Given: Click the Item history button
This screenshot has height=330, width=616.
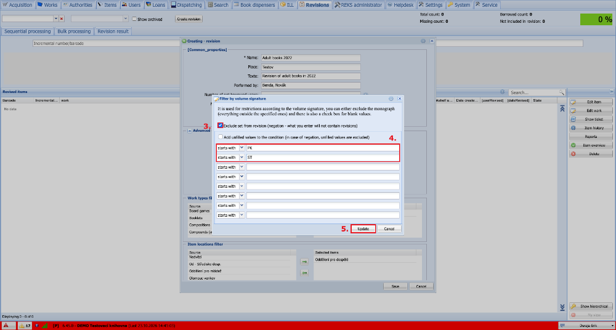Looking at the screenshot, I should click(x=591, y=128).
